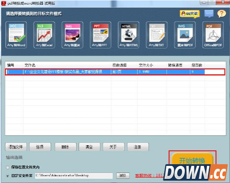Open the orange question mark help icon
Viewport: 230px width, 183px height.
pyautogui.click(x=222, y=14)
